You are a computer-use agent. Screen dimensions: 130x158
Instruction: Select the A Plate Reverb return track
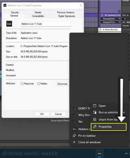click(x=110, y=29)
